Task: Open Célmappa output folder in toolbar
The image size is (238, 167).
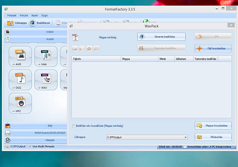Action: (17, 23)
